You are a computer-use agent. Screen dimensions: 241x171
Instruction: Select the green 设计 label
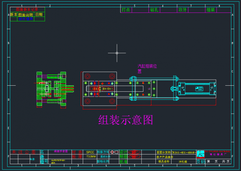[123, 152]
